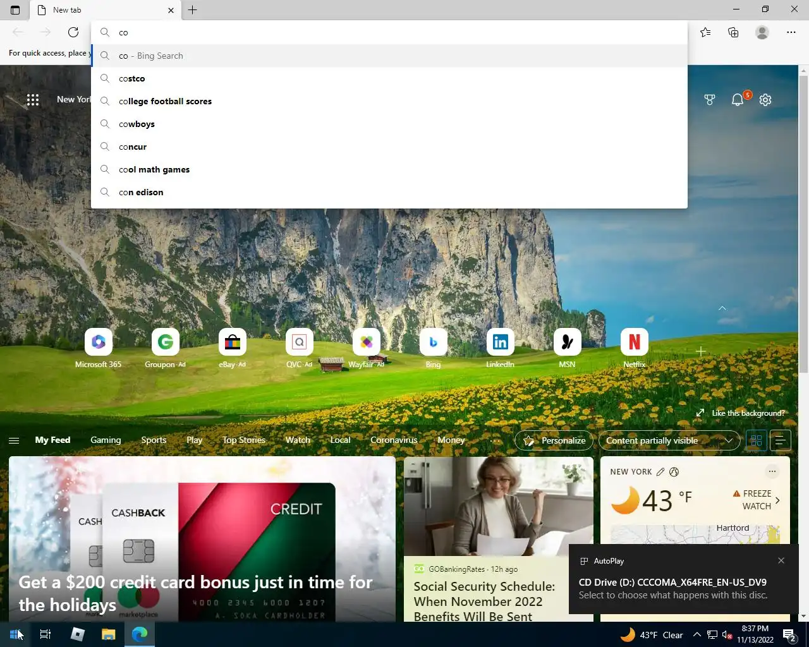The width and height of the screenshot is (809, 647).
Task: Show hidden system tray icons
Action: coord(696,635)
